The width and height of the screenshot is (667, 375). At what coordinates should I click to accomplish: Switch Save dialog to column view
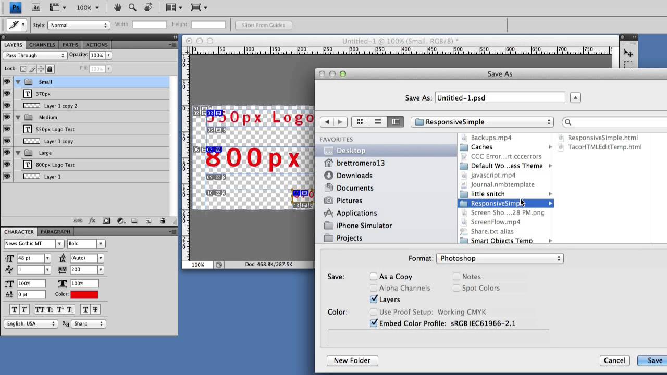pos(396,122)
